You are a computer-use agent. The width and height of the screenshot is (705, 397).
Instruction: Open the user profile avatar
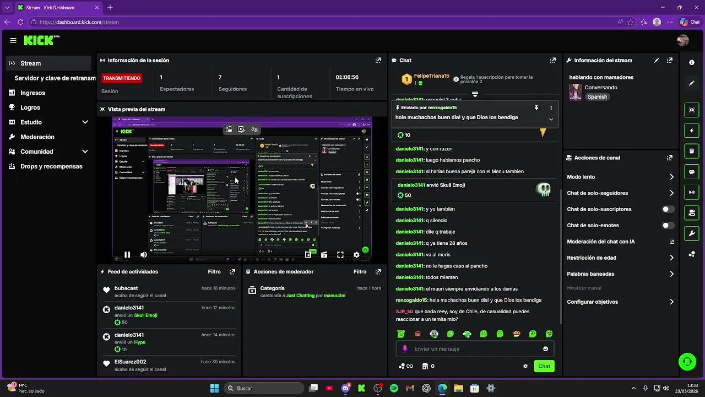tap(683, 40)
